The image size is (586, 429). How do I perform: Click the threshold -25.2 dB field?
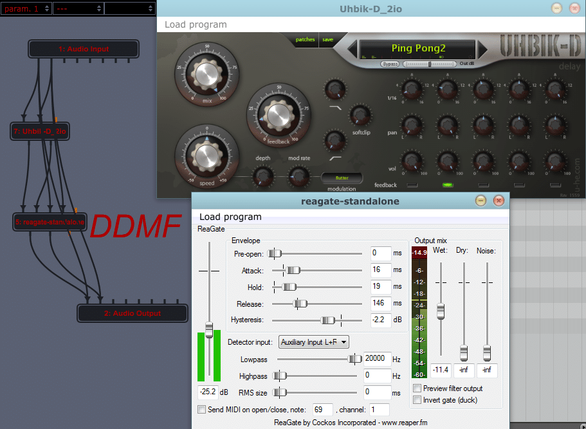click(x=208, y=392)
